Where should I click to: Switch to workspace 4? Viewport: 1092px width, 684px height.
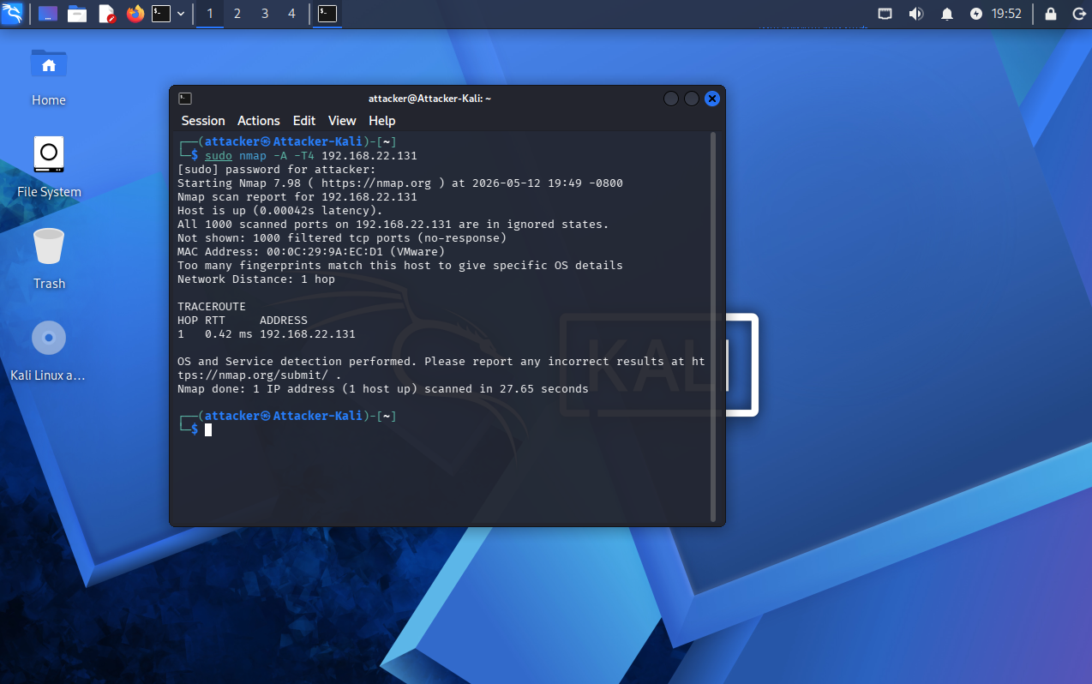point(291,14)
